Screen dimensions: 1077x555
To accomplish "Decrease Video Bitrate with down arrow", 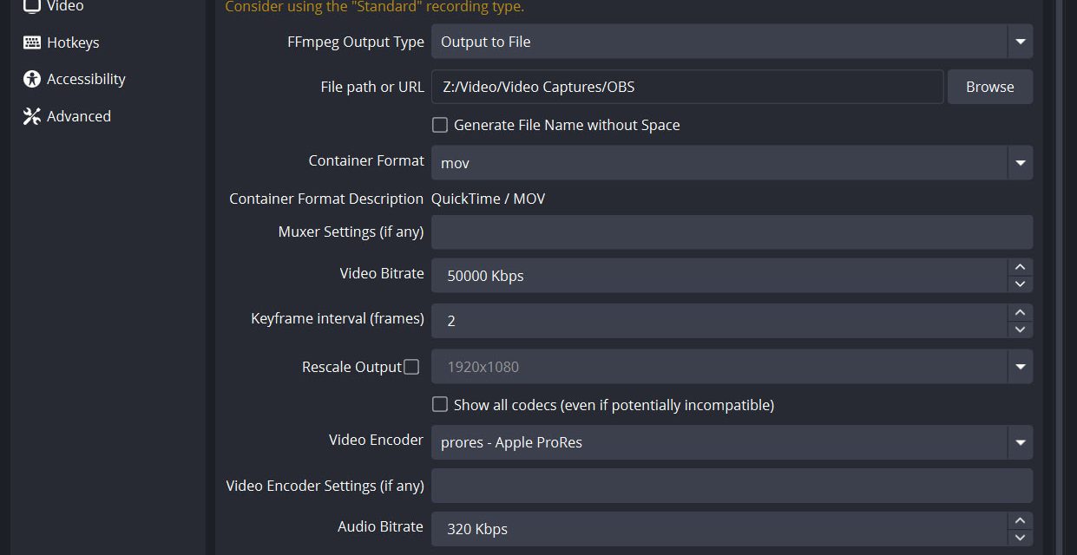I will [x=1020, y=284].
